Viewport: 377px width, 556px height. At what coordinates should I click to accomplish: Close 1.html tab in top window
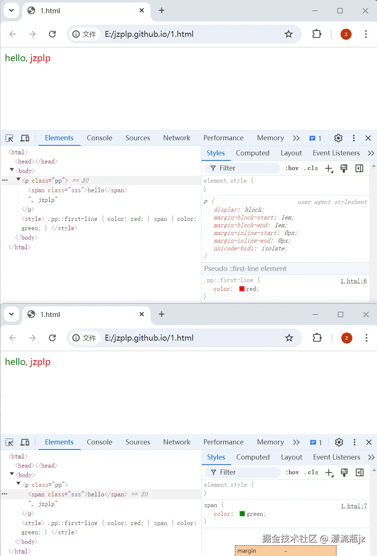tap(142, 11)
